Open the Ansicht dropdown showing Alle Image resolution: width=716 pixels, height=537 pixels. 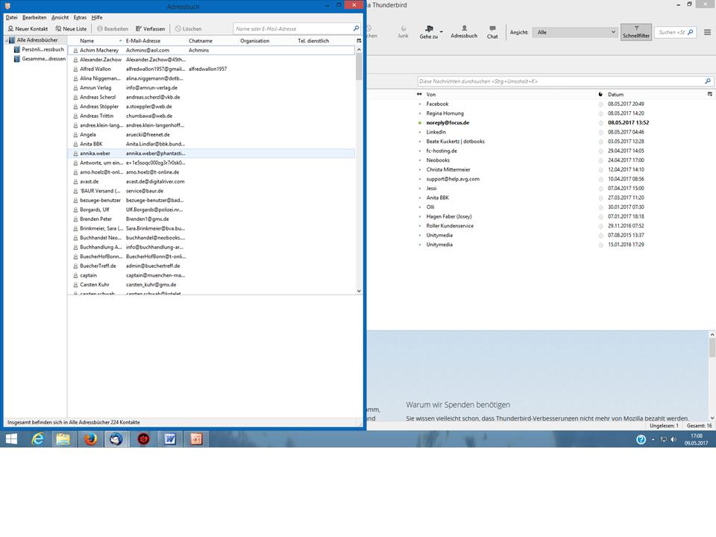point(575,32)
